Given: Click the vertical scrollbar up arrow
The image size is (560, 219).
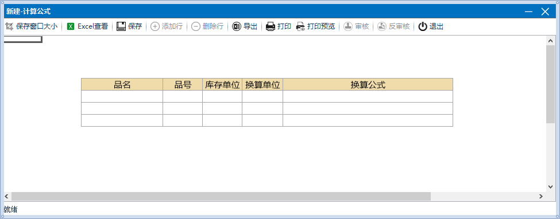Looking at the screenshot, I should click(x=550, y=41).
